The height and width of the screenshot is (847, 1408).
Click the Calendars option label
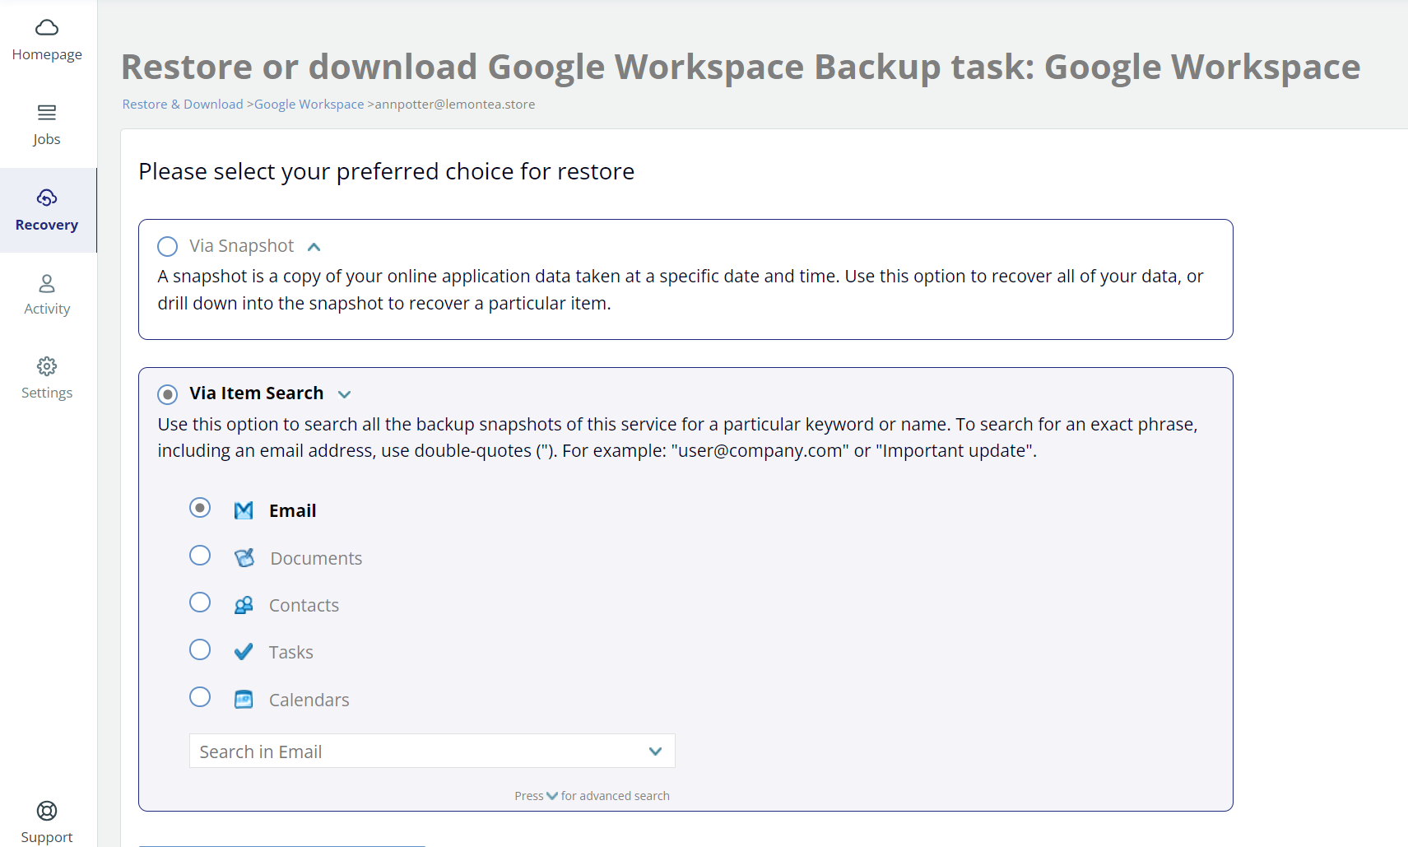pyautogui.click(x=309, y=700)
